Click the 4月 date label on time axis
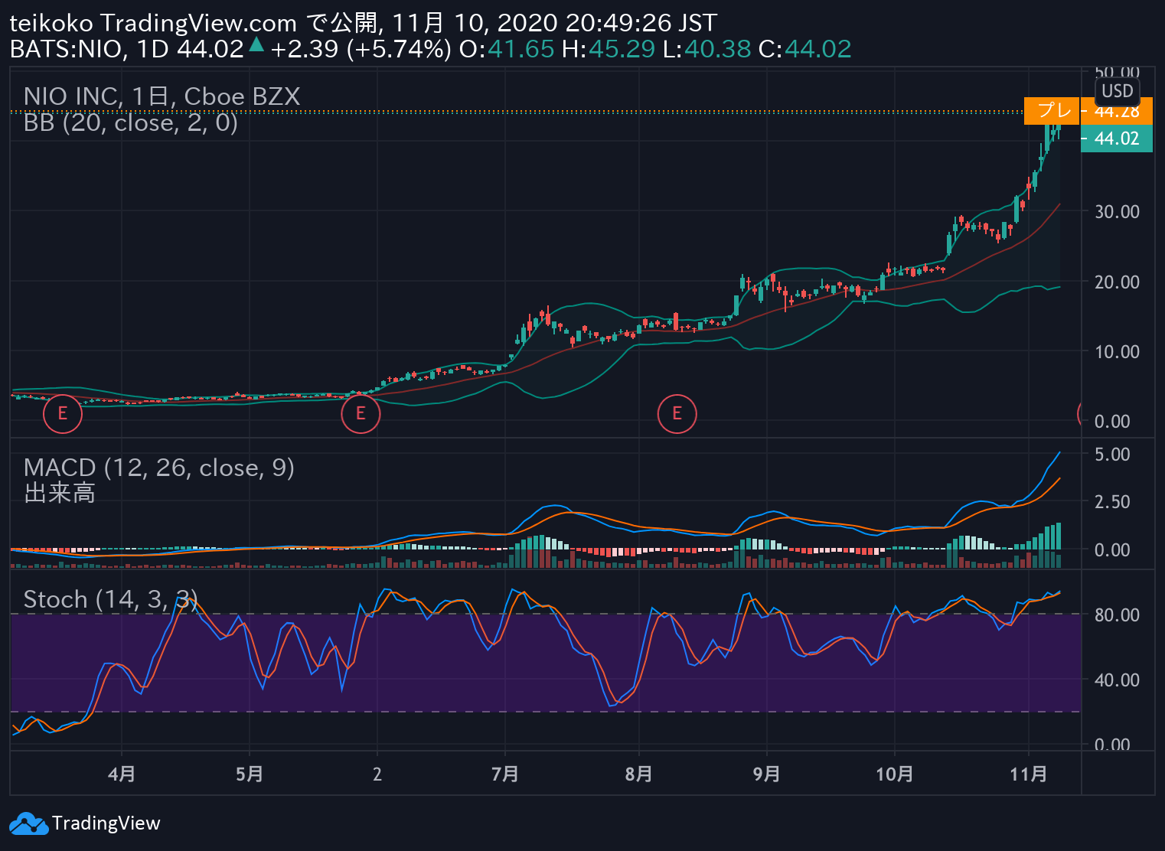This screenshot has width=1165, height=851. tap(122, 774)
